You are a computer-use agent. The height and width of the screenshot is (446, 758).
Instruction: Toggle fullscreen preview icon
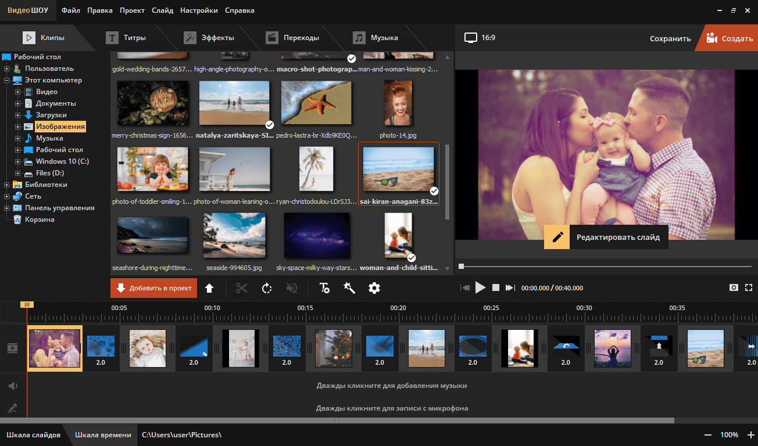coord(749,287)
